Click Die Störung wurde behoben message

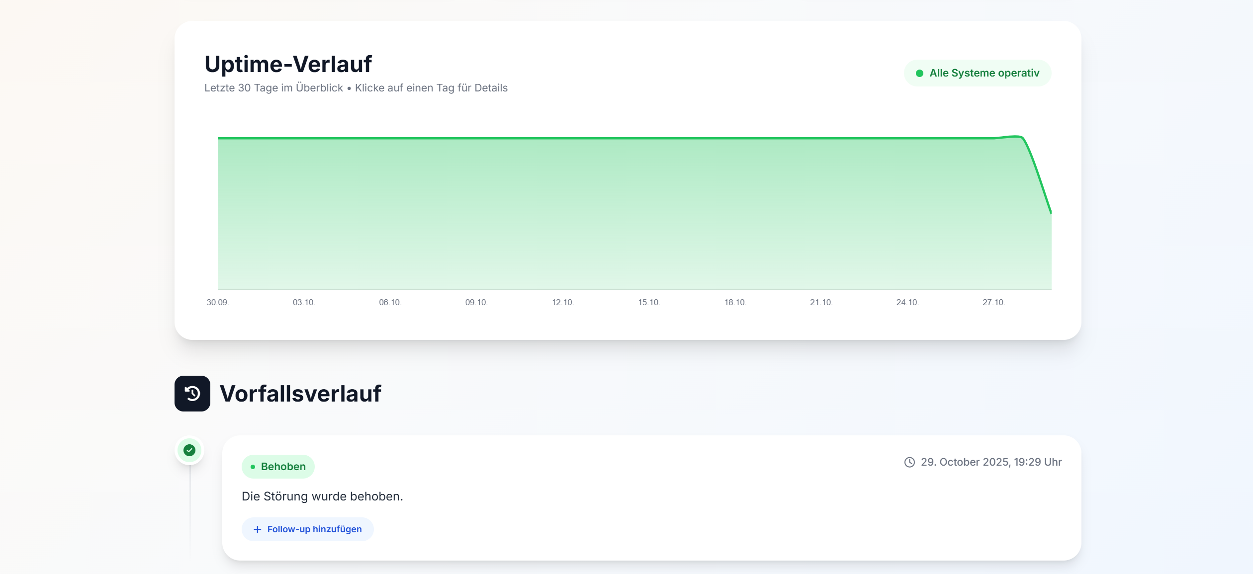click(x=322, y=496)
